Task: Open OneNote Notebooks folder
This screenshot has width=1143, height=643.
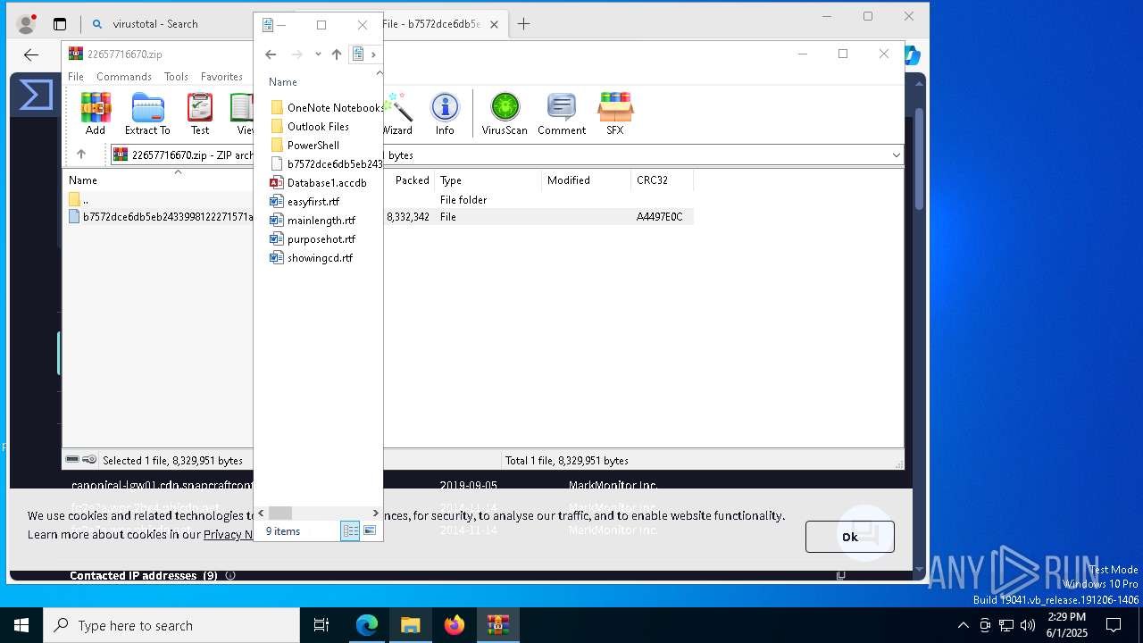Action: pyautogui.click(x=326, y=107)
